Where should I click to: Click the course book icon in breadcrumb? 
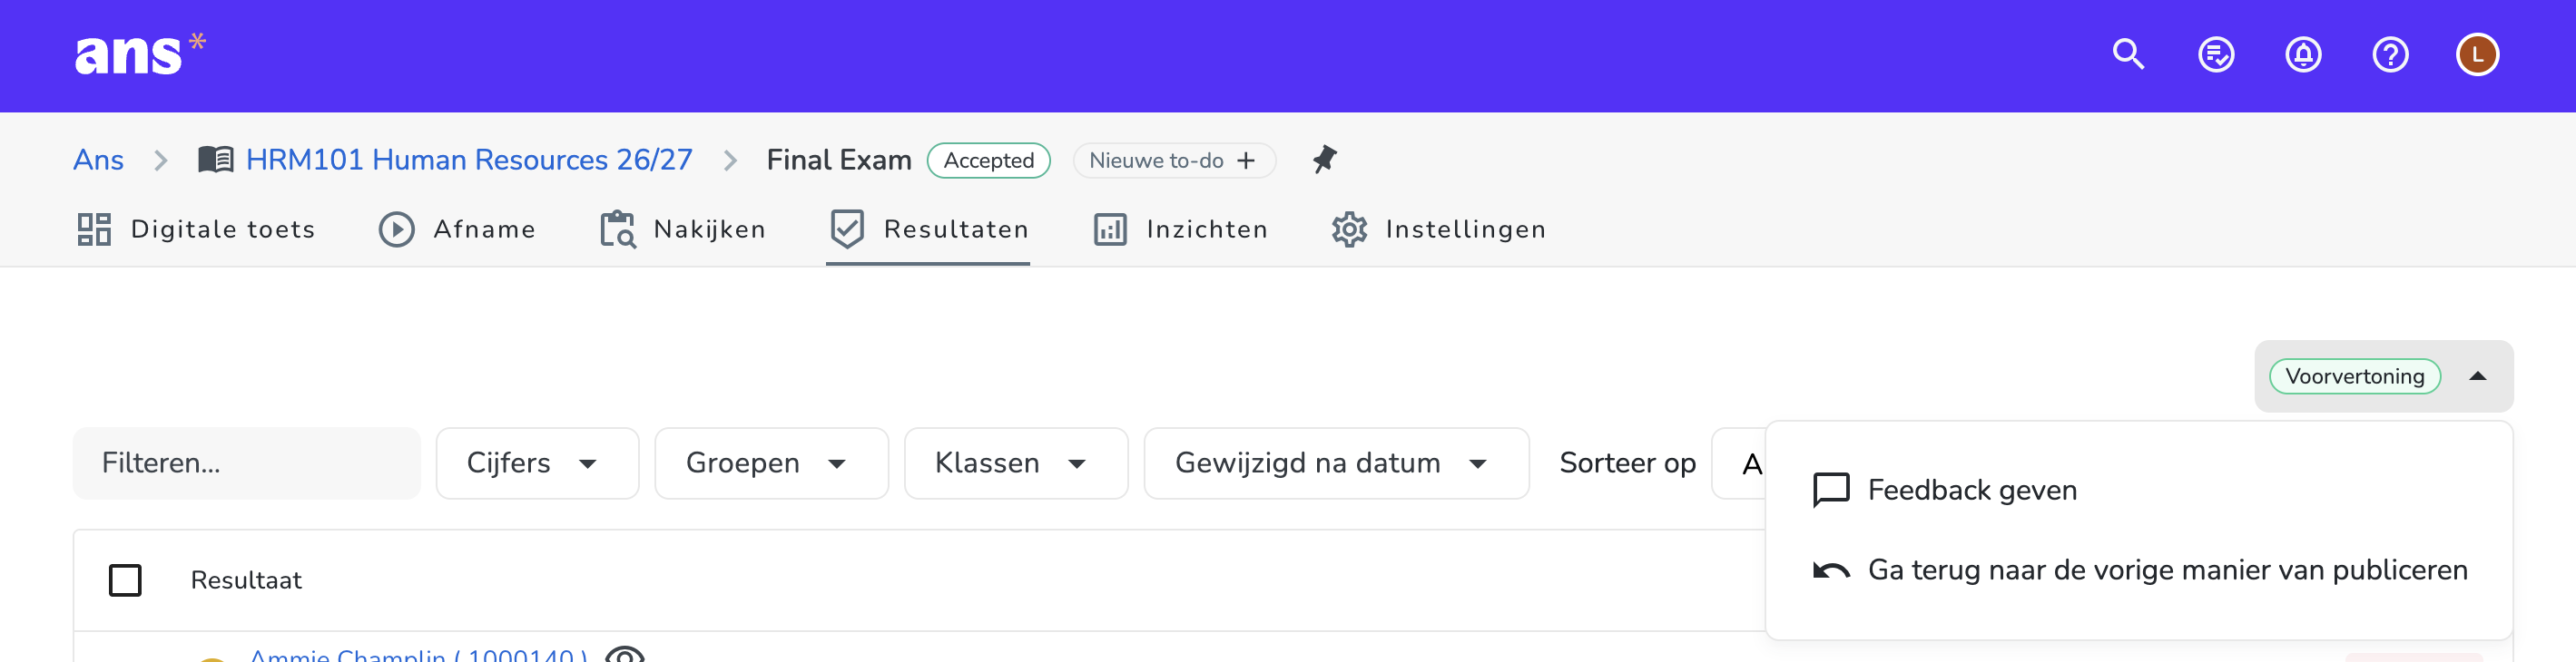[216, 160]
